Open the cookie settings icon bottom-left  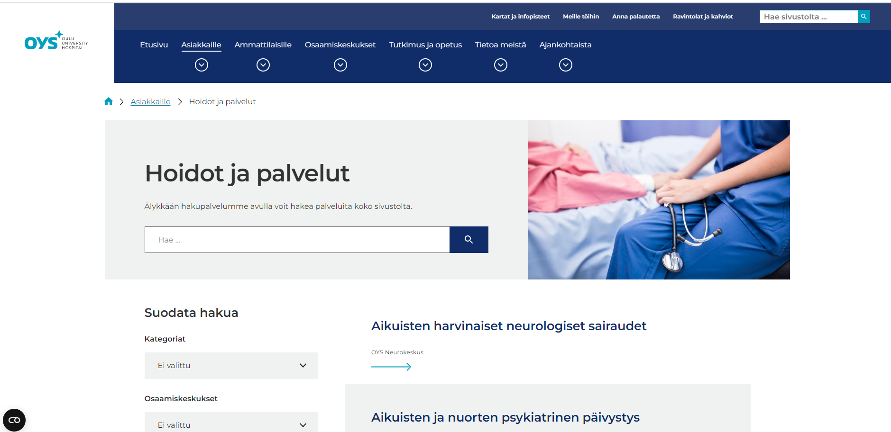[14, 420]
